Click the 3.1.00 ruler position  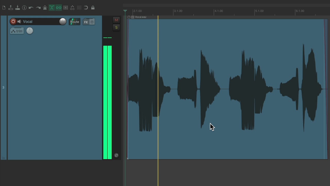tap(178, 11)
